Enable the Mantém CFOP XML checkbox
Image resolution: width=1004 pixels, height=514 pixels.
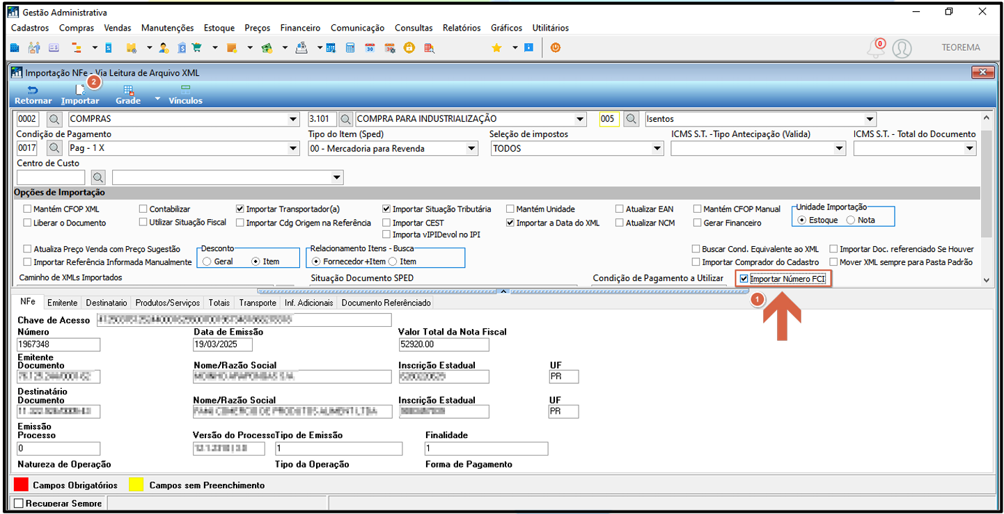click(x=27, y=209)
